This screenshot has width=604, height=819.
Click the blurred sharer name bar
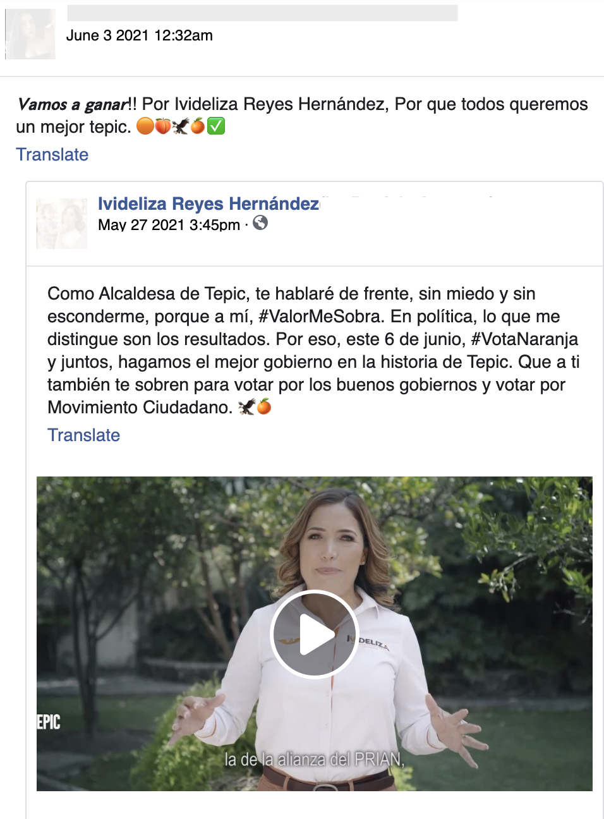click(262, 13)
